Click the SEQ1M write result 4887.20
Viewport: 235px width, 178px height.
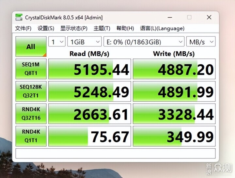point(174,69)
